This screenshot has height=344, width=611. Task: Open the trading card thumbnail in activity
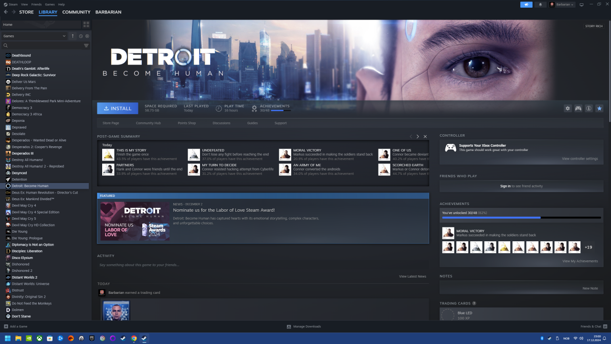[116, 311]
